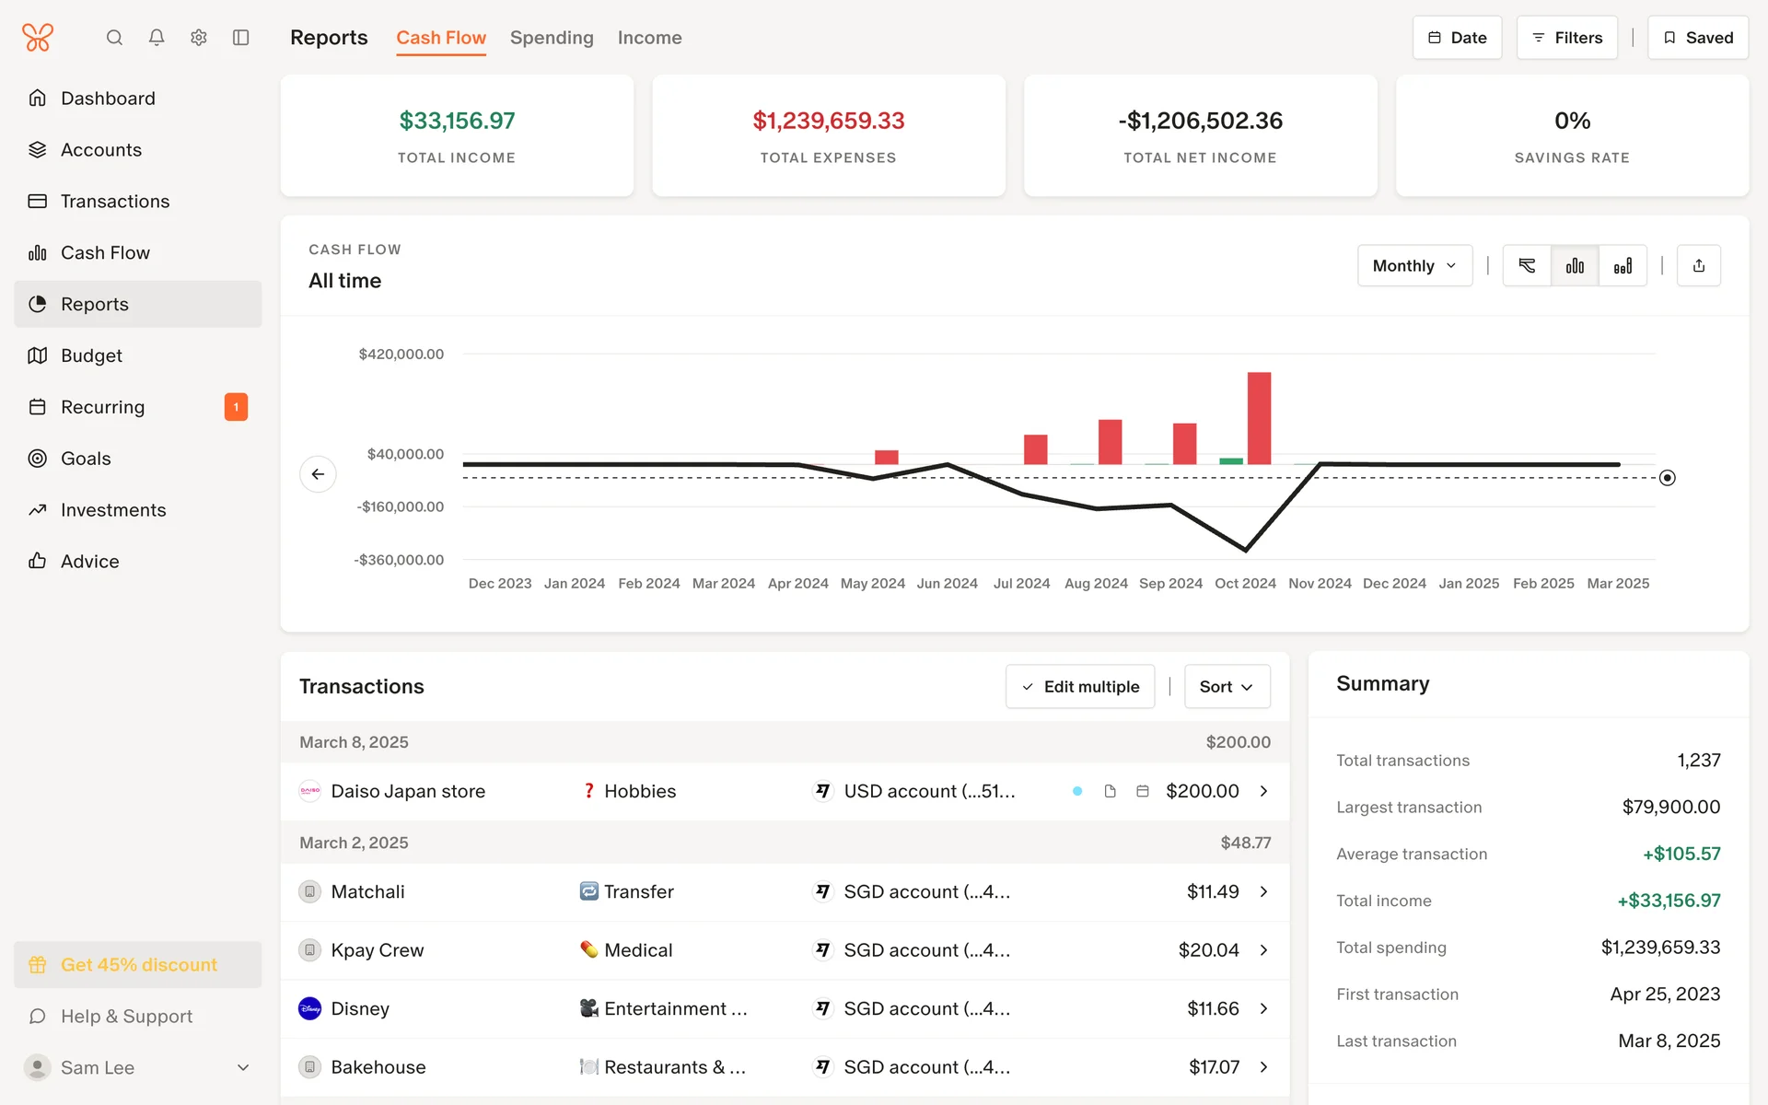Switch to bar chart view

coord(1575,266)
